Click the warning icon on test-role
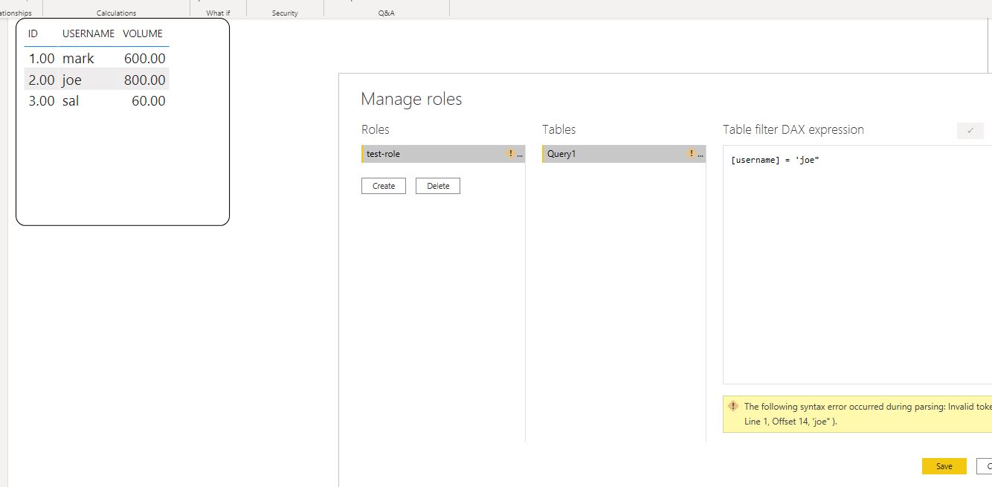The width and height of the screenshot is (992, 487). pyautogui.click(x=510, y=153)
